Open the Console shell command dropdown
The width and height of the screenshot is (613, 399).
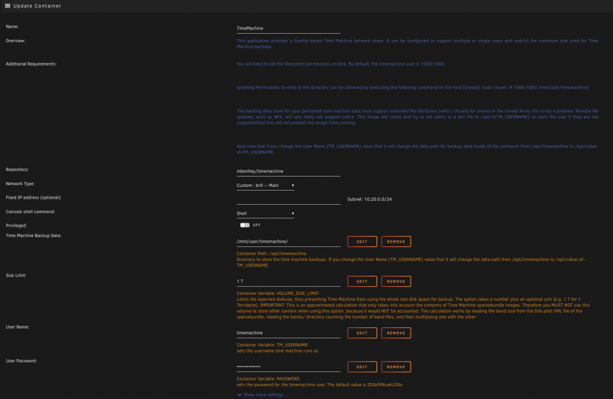point(265,213)
